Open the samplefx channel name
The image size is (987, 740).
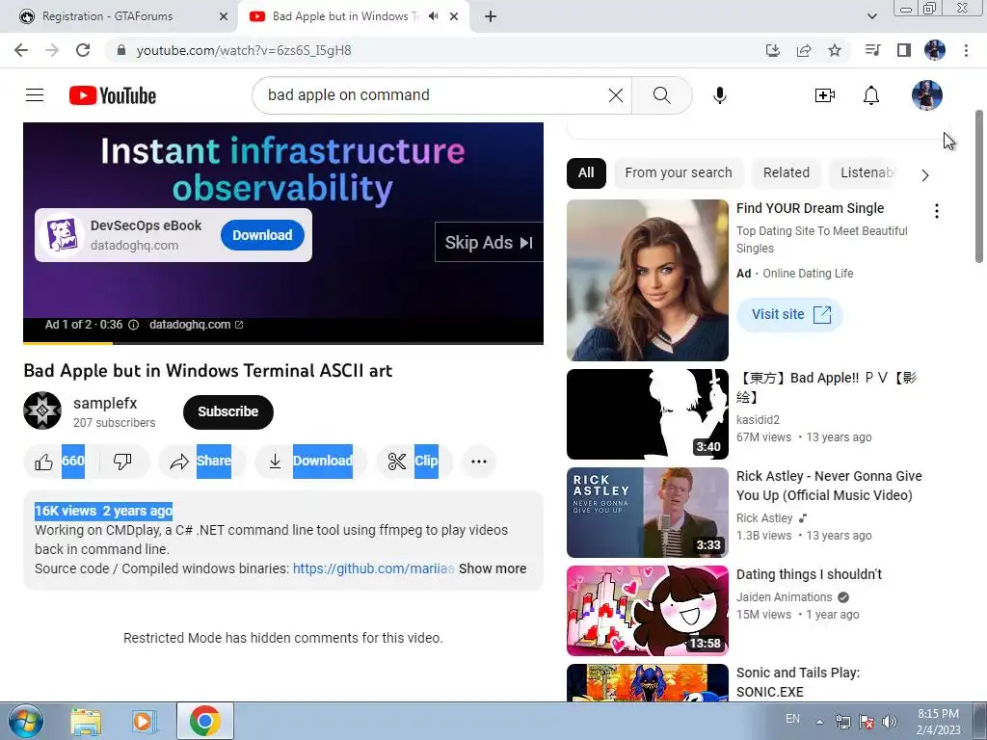point(105,404)
